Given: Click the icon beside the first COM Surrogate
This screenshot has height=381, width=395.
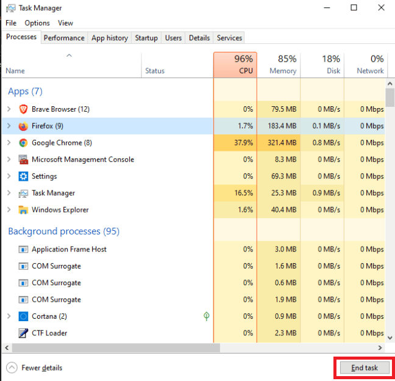Looking at the screenshot, I should (23, 266).
